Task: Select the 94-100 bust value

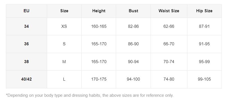Action: click(133, 79)
